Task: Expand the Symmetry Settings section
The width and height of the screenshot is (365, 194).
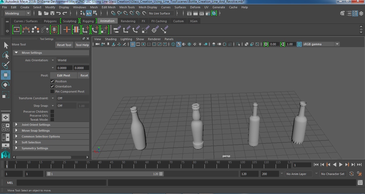Action: pyautogui.click(x=51, y=148)
